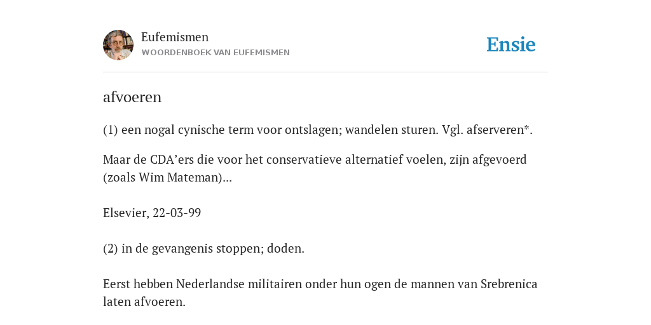Click the first definition line starting with (1)
The width and height of the screenshot is (651, 325).
point(318,130)
